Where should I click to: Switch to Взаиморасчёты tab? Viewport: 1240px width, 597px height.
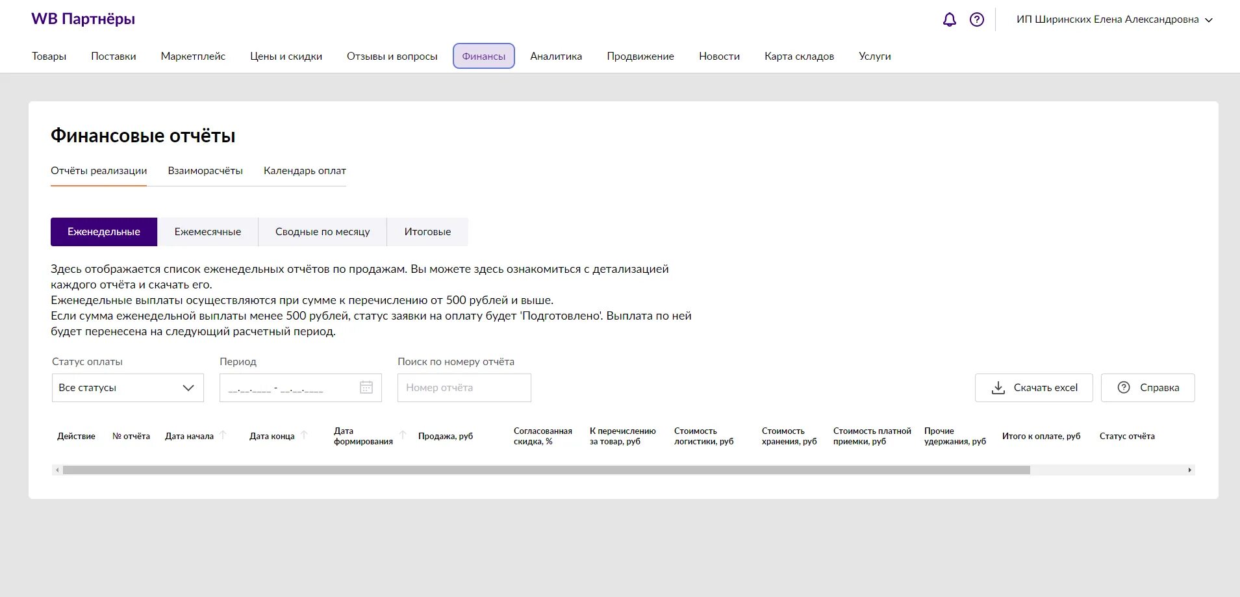205,171
